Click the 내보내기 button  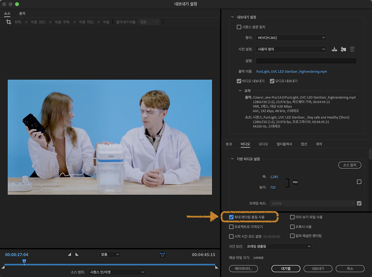[318, 268]
